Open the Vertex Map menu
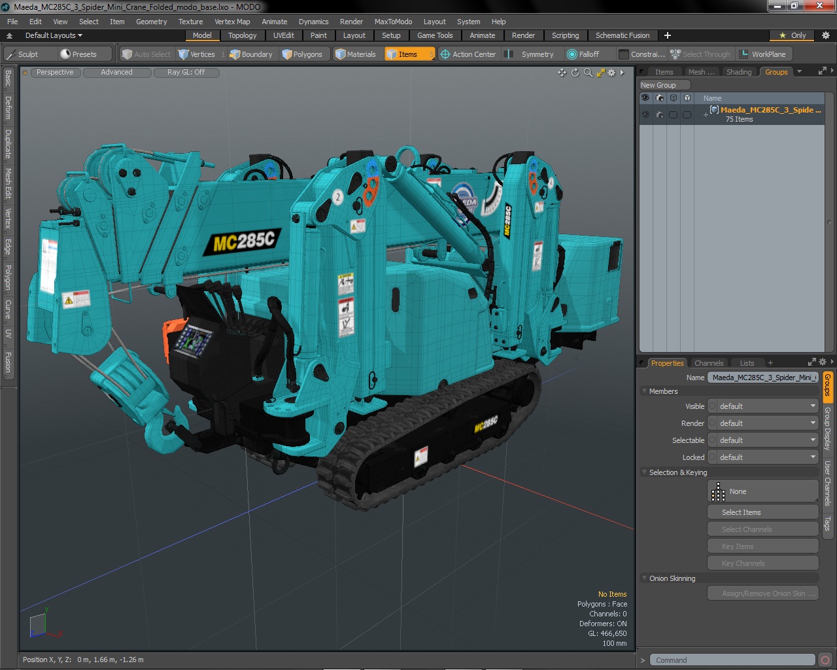Viewport: 837px width, 670px height. pyautogui.click(x=232, y=22)
